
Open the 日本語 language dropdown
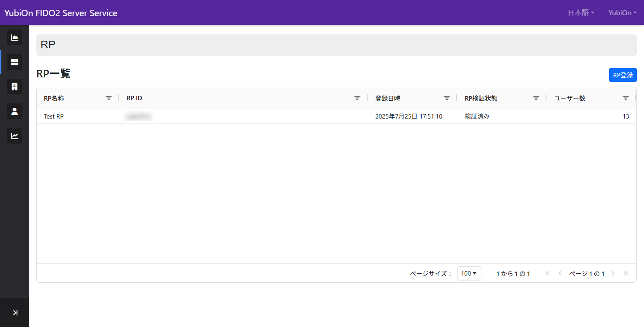(581, 13)
